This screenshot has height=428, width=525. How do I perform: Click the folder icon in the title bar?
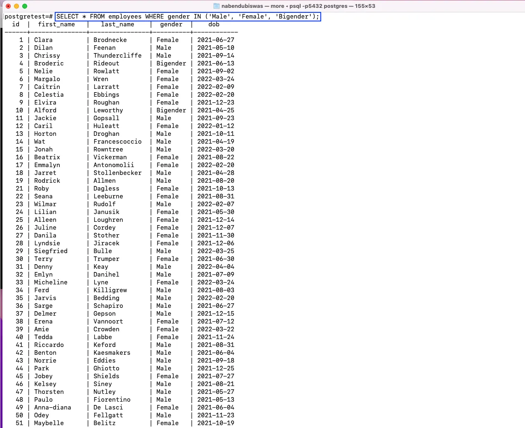coord(217,6)
